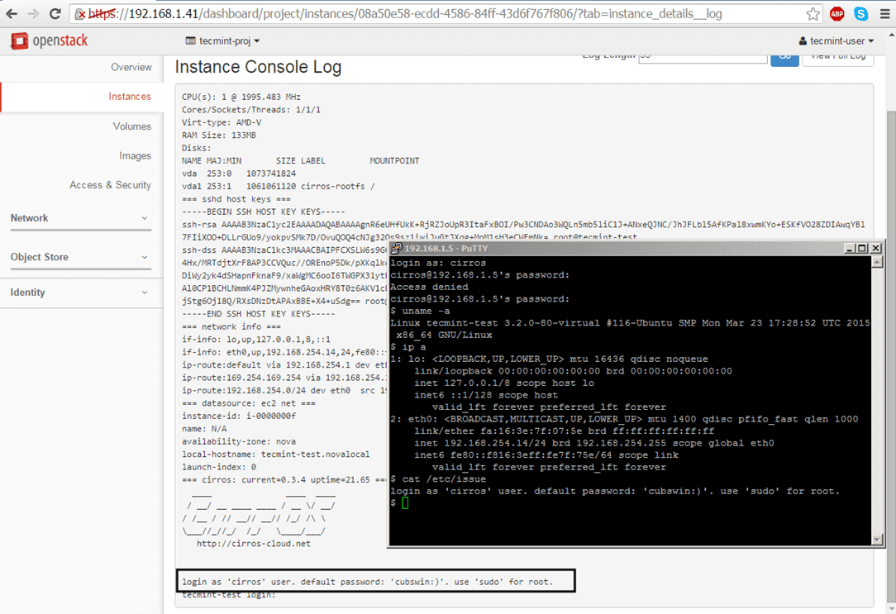Click PuTTY scrollbar down arrow
The image size is (896, 614).
click(x=877, y=539)
